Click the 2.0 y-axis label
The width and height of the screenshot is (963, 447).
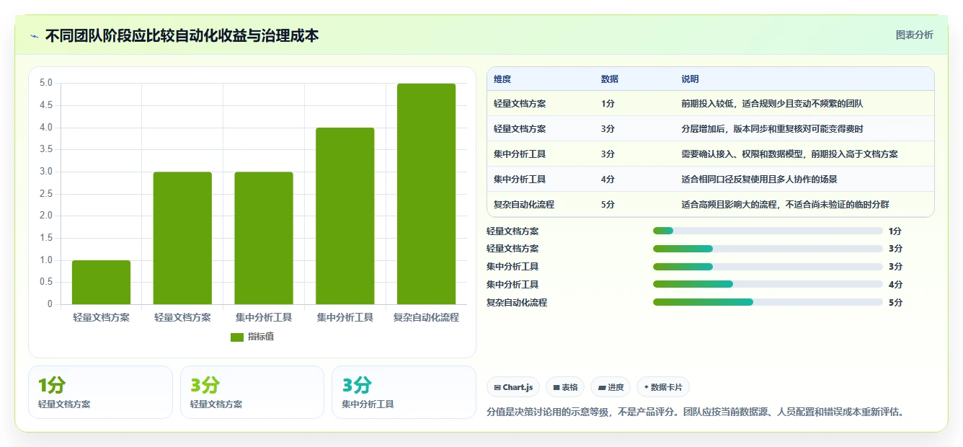pos(46,216)
